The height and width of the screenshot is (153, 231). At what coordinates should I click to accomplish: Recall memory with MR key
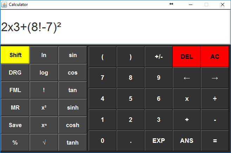coord(15,107)
